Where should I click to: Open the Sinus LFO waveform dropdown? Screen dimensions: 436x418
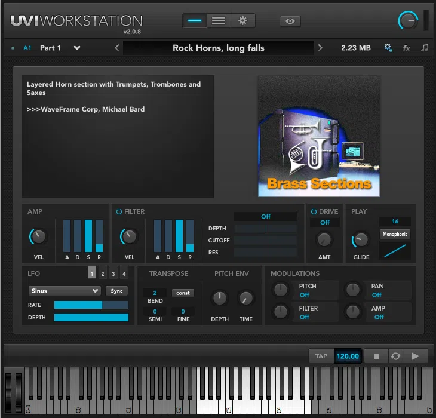[x=65, y=291]
